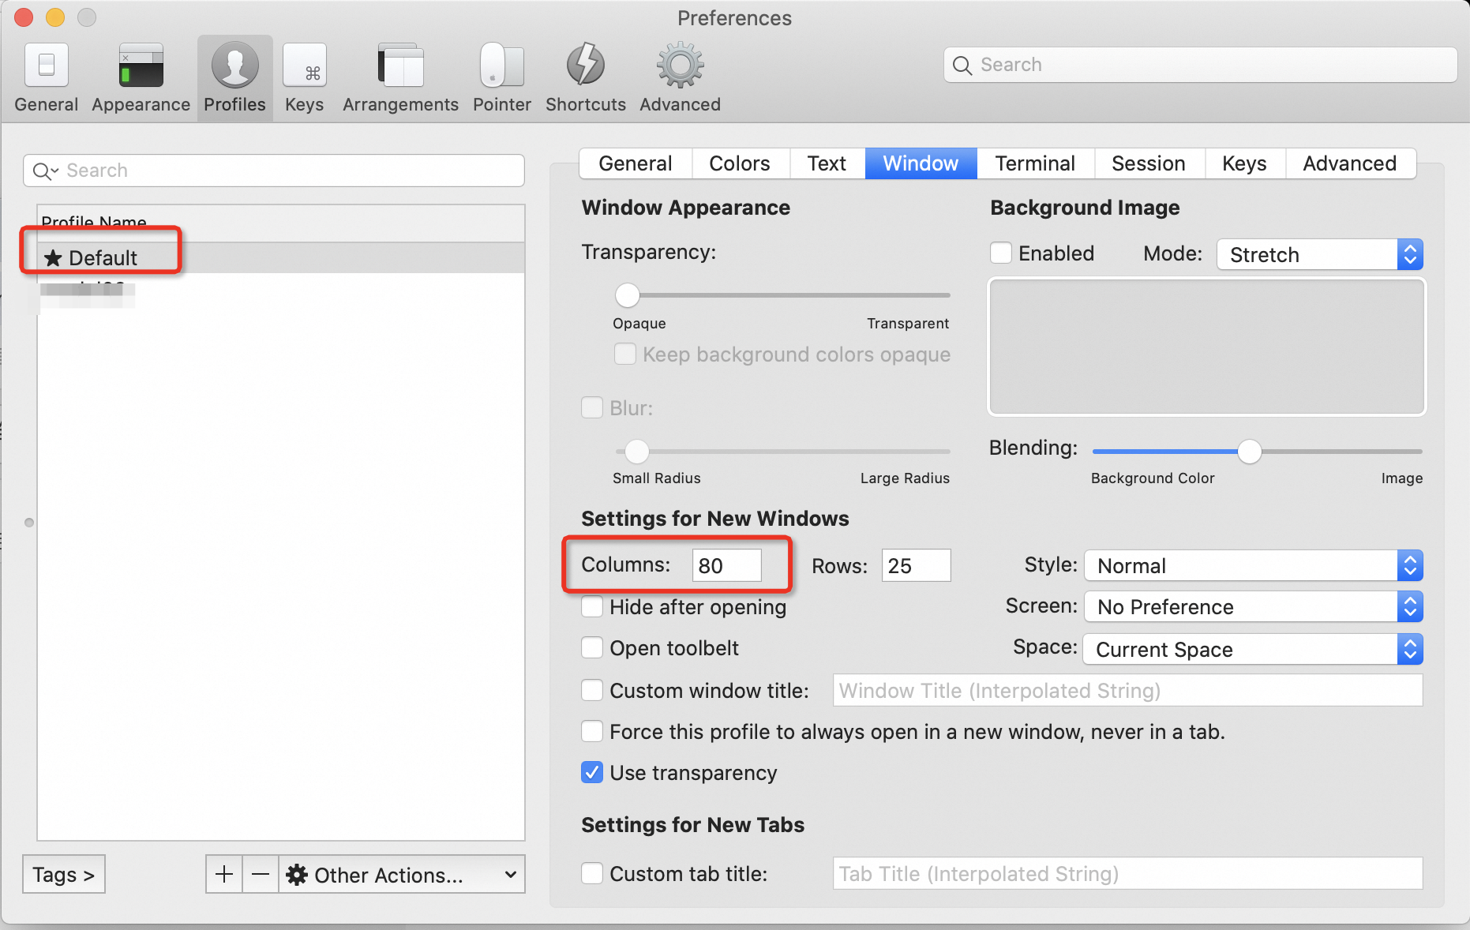The image size is (1470, 930).
Task: Open the Mode dropdown showing Stretch
Action: (x=1320, y=254)
